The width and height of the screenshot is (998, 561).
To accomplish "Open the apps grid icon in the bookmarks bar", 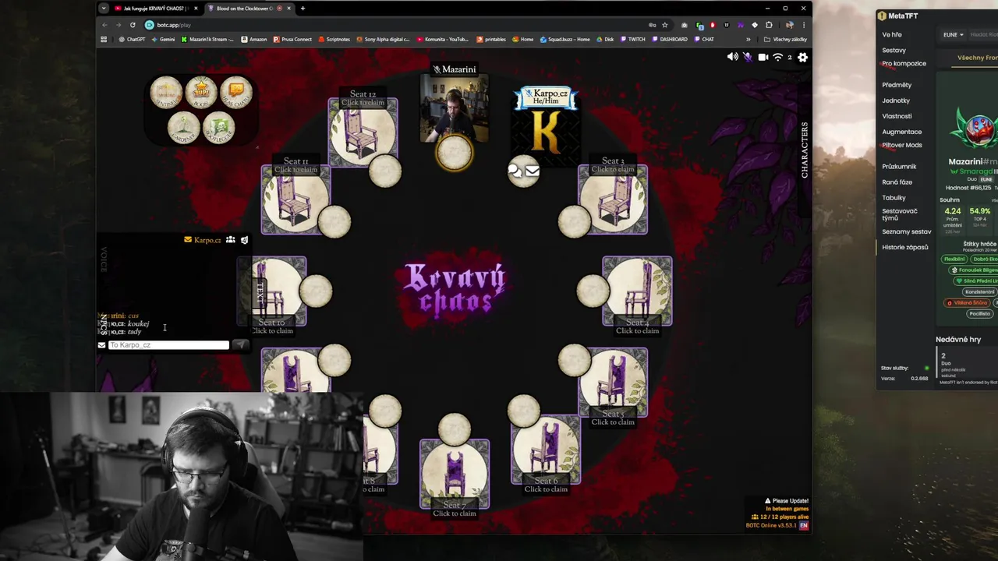I will (x=104, y=39).
